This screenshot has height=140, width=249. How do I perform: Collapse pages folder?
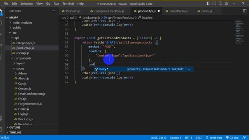(x=20, y=68)
